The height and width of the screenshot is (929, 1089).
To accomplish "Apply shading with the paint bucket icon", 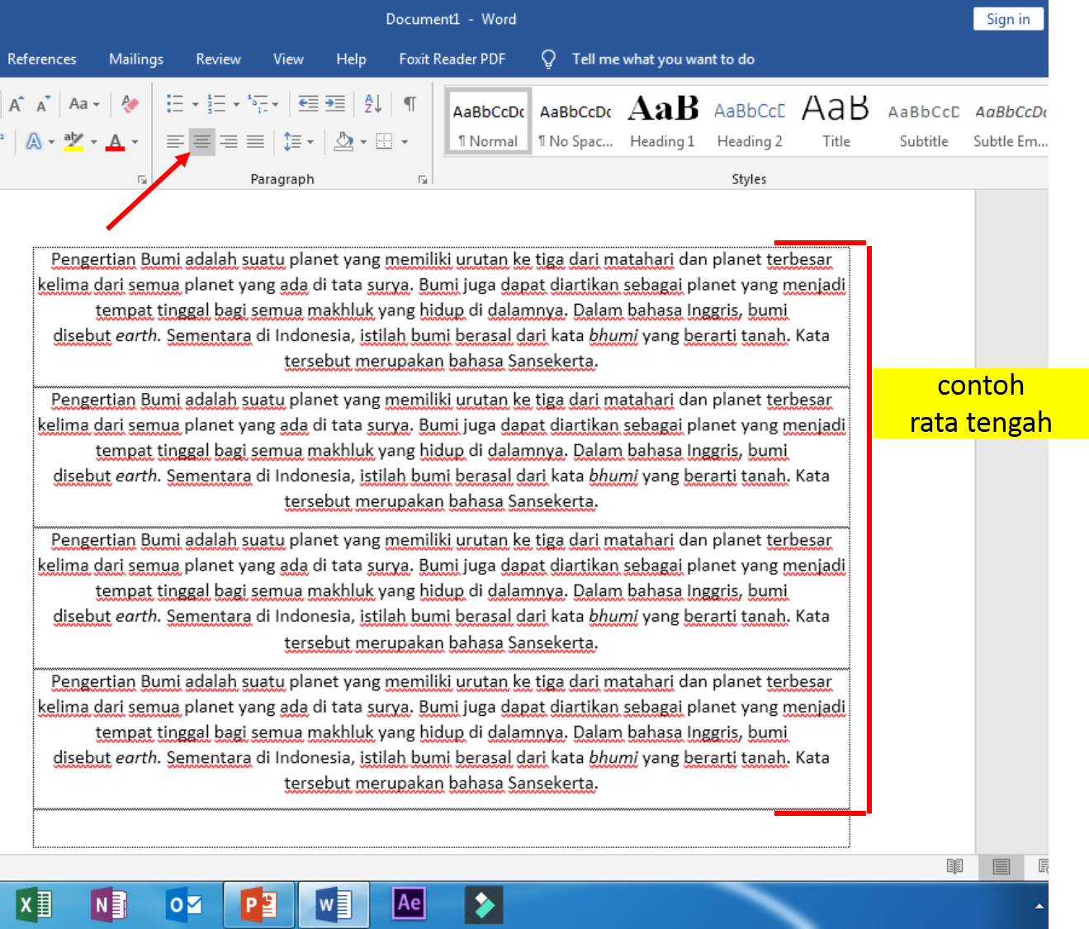I will coord(344,142).
